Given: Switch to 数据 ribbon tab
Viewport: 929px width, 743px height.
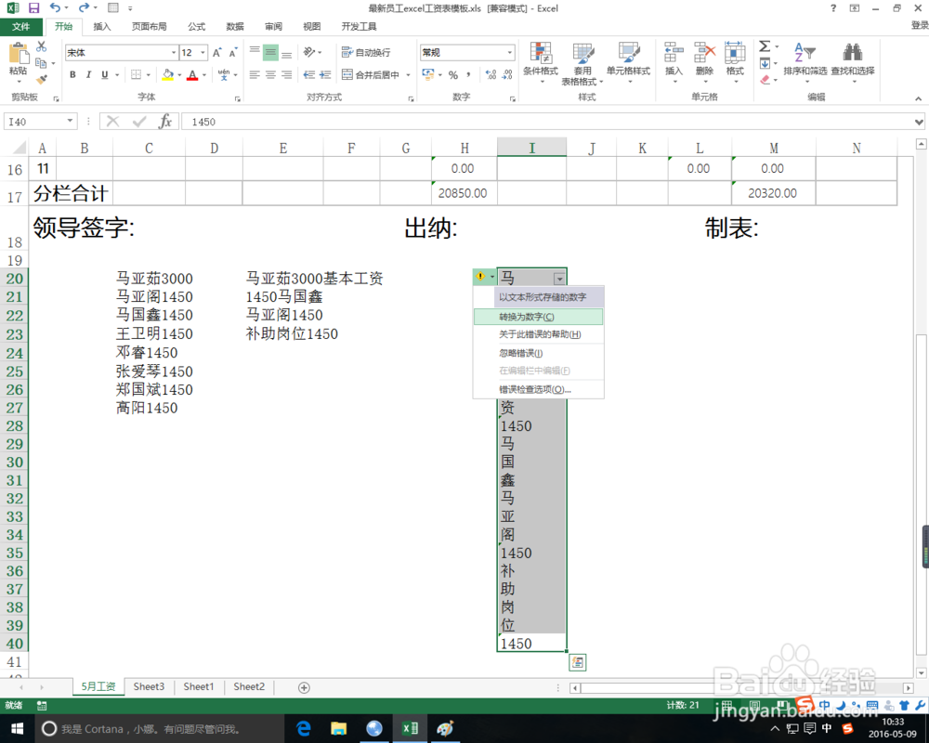Looking at the screenshot, I should [235, 27].
